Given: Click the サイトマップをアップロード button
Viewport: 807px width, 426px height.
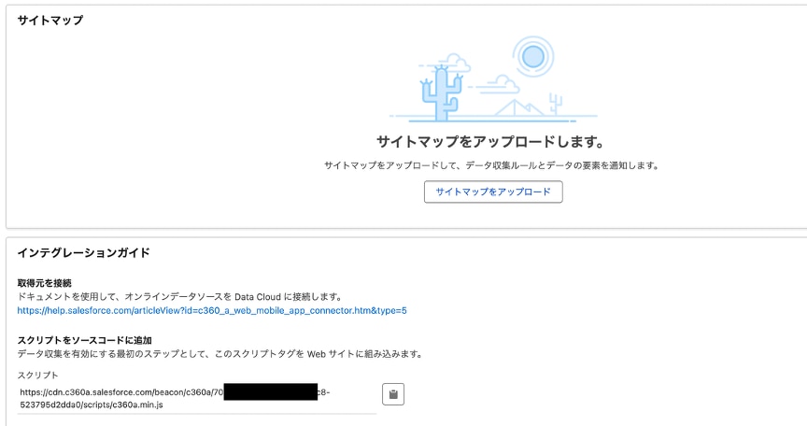Looking at the screenshot, I should tap(493, 192).
